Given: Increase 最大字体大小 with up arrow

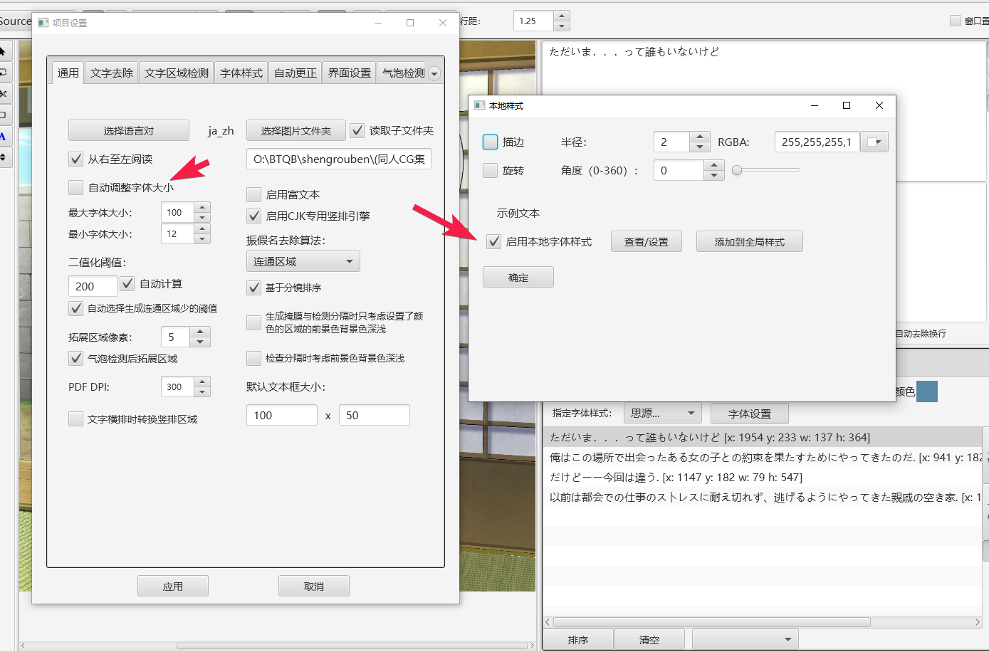Looking at the screenshot, I should 203,207.
